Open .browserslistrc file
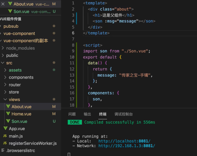 21,150
